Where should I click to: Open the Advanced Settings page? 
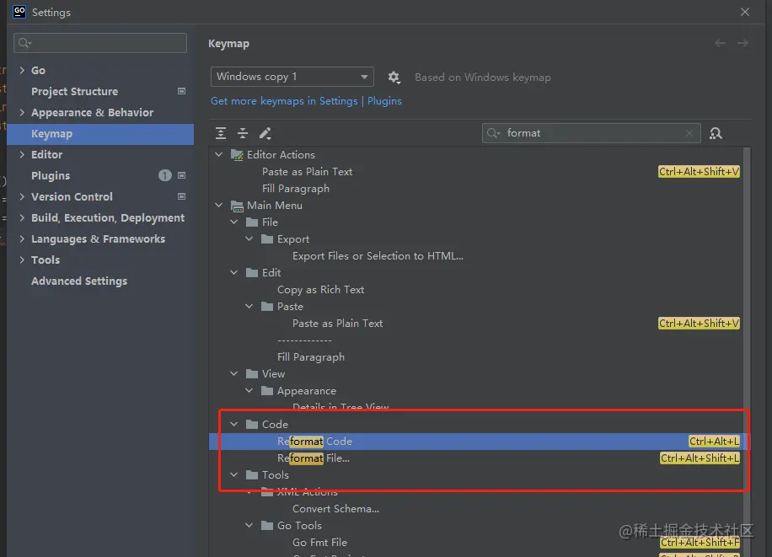pos(79,281)
